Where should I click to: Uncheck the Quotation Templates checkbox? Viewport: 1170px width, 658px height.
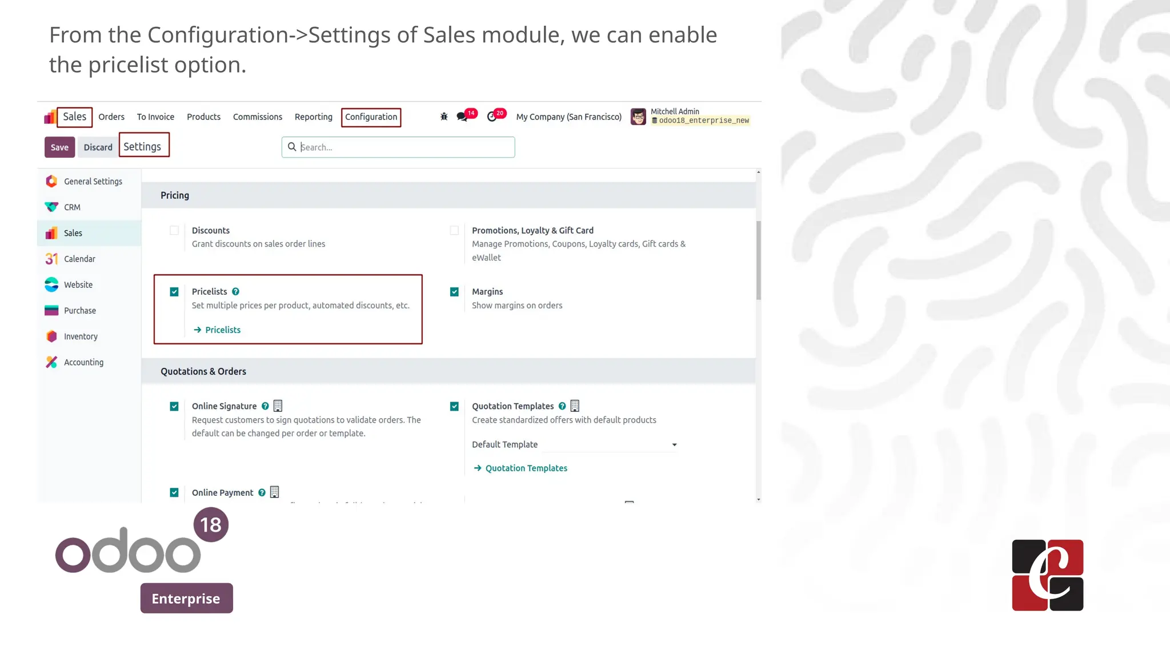coord(454,407)
